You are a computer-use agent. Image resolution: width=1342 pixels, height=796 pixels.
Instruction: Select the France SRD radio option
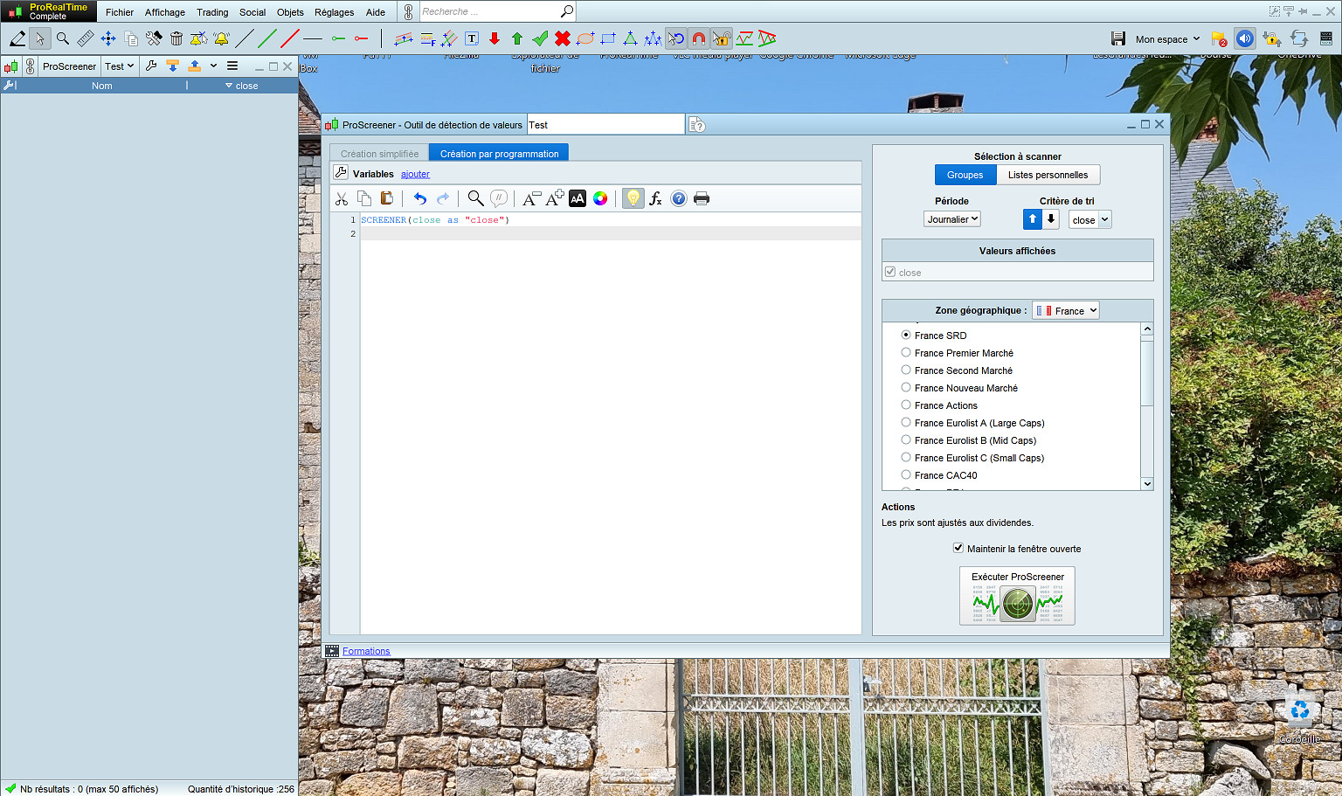click(906, 335)
